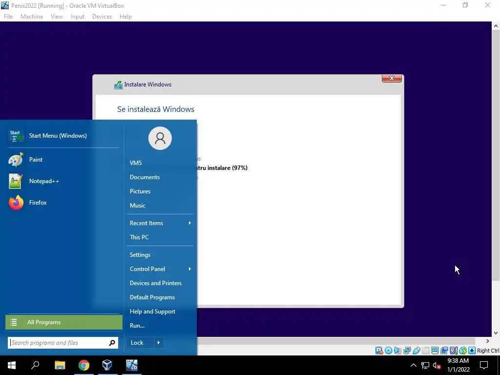Click the muted volume tray icon
Image resolution: width=500 pixels, height=375 pixels.
(437, 365)
